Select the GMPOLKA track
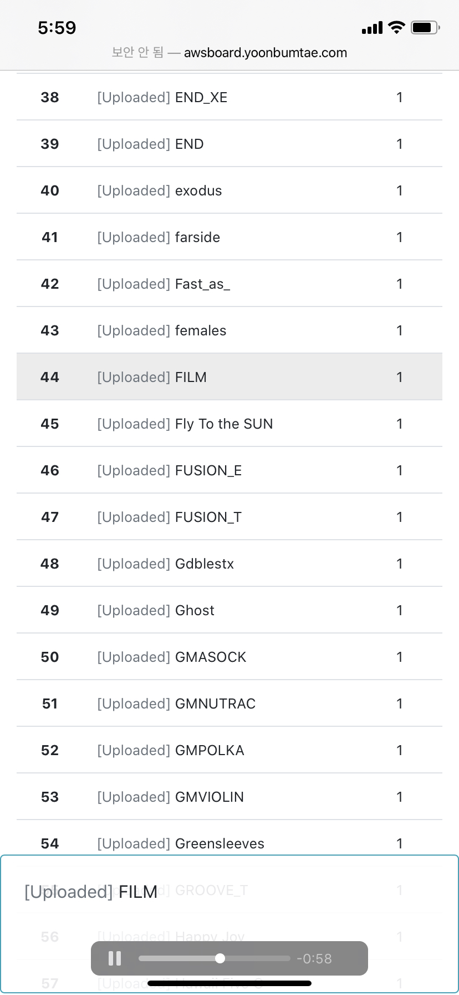Viewport: 459px width, 995px height. point(210,751)
